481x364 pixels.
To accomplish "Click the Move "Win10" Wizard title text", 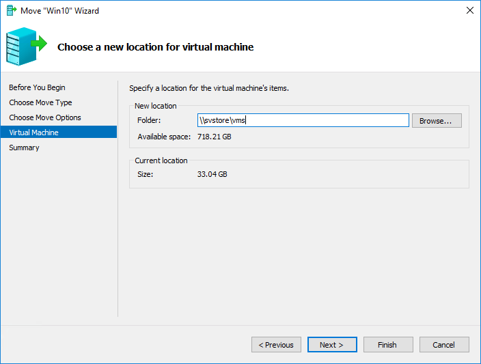I will 60,11.
